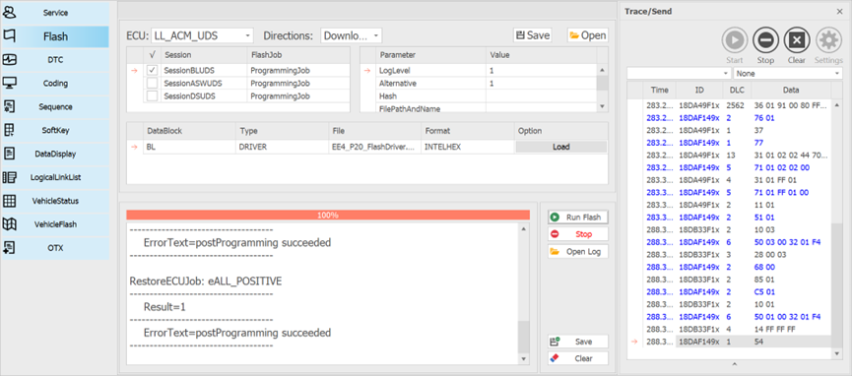Click the red Stop flash button
This screenshot has width=852, height=376.
point(577,234)
